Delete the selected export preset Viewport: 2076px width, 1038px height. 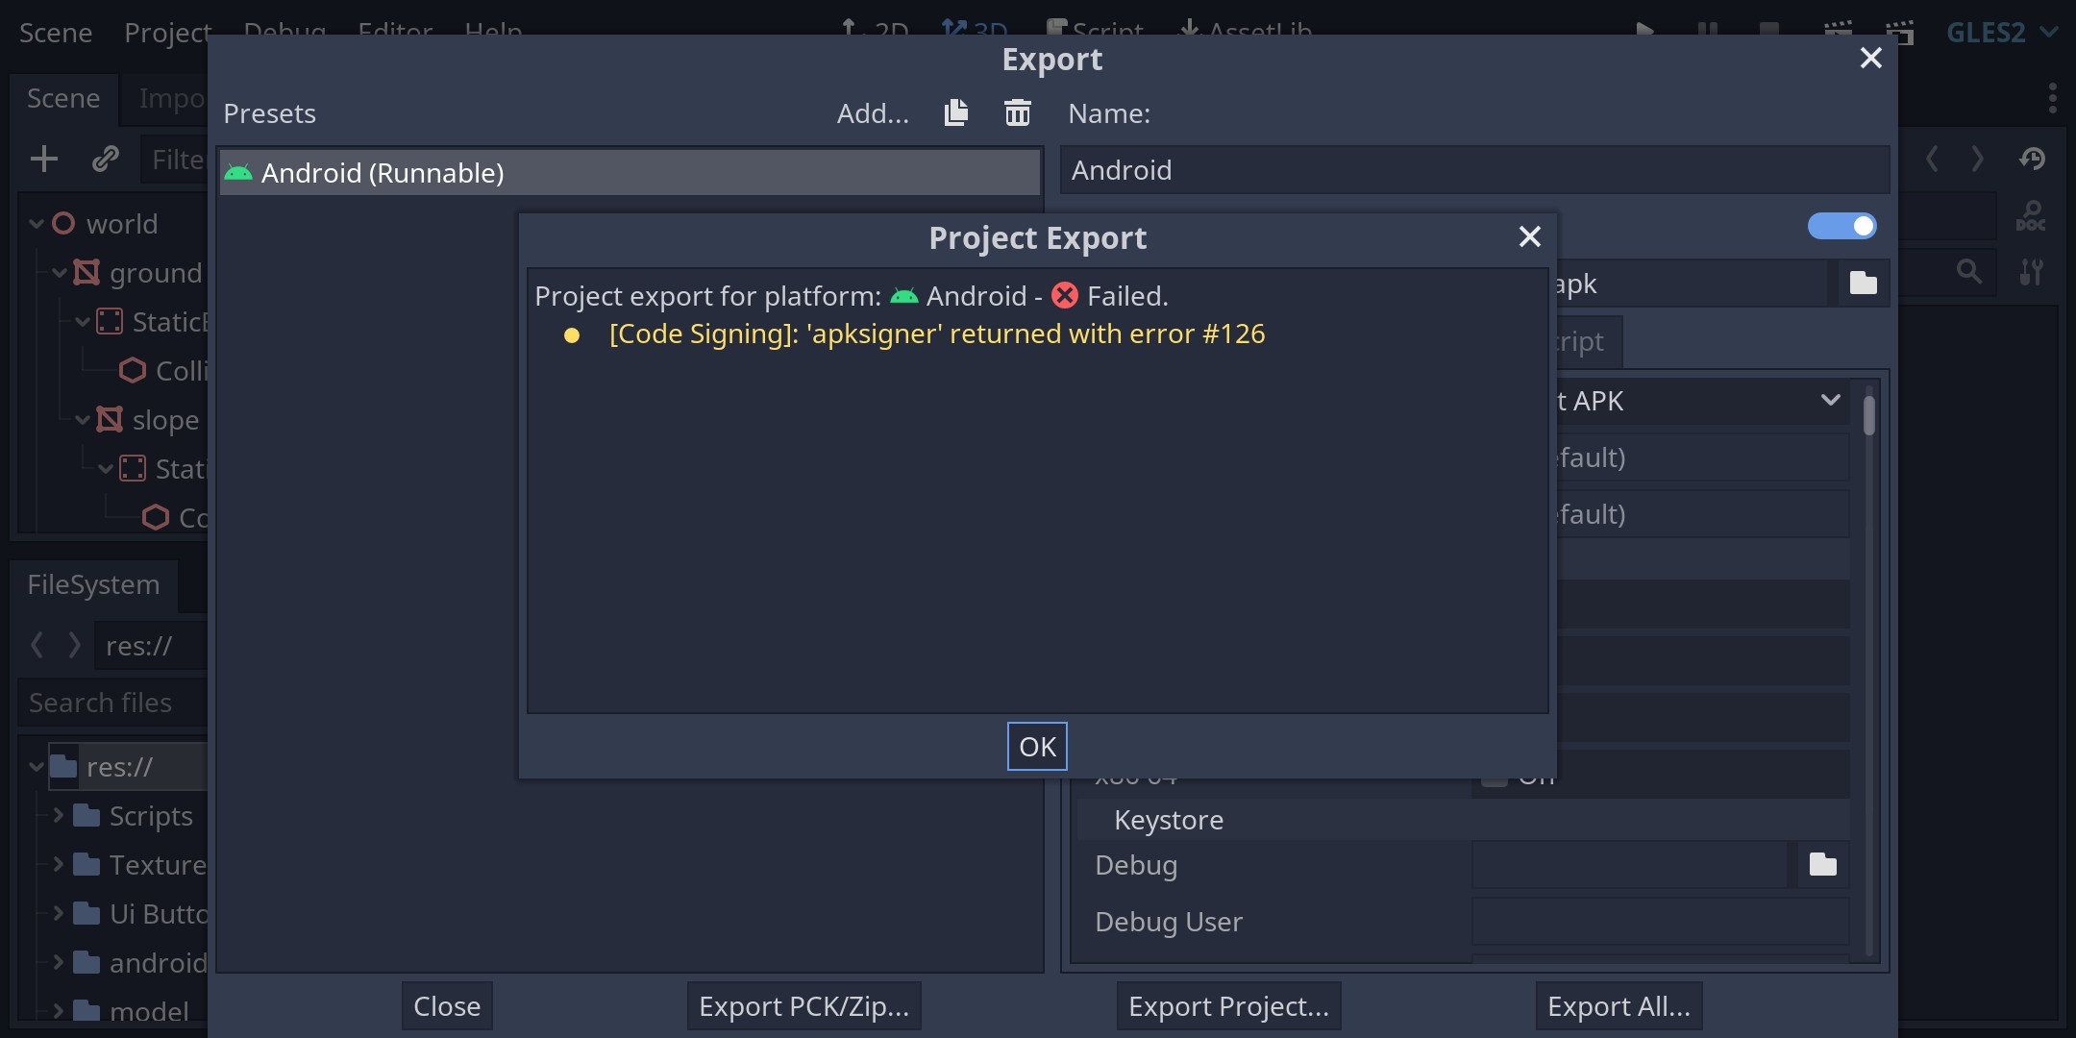pos(1018,112)
